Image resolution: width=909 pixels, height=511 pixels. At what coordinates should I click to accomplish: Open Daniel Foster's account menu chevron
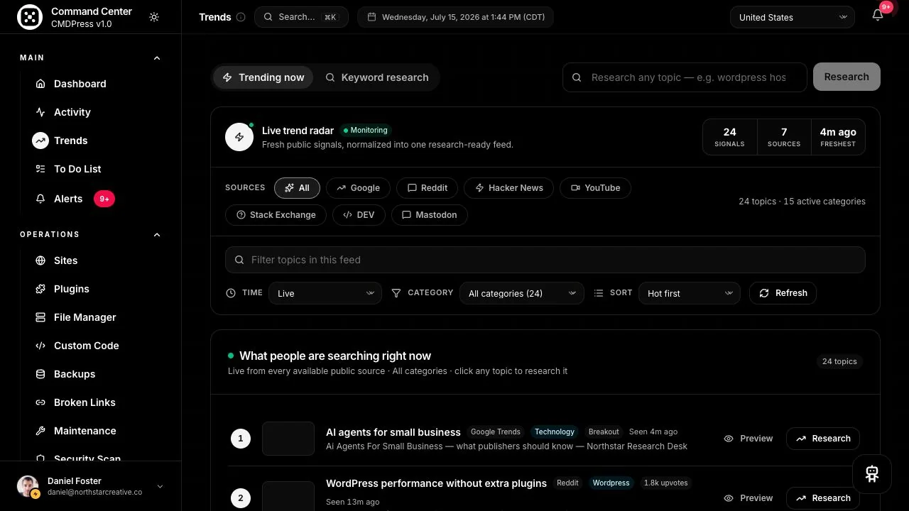pos(160,486)
